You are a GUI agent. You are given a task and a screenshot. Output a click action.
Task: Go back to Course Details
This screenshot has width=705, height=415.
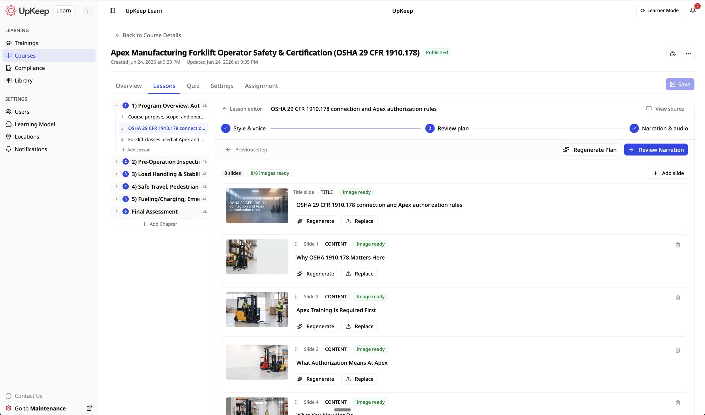pyautogui.click(x=148, y=35)
